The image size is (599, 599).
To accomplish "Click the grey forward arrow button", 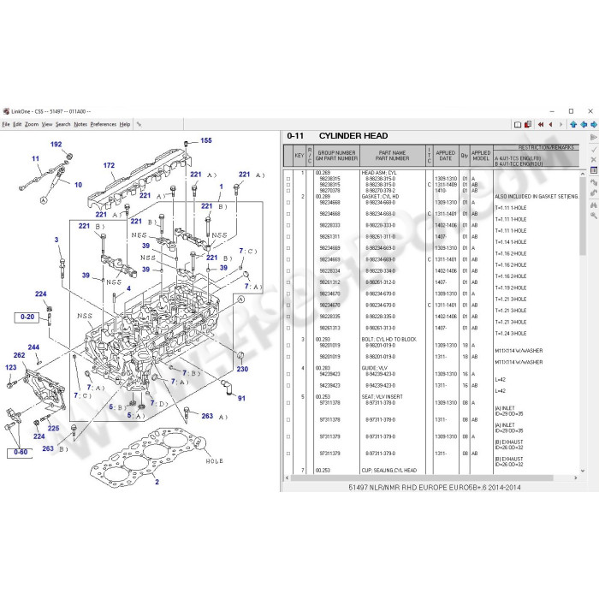I will pos(560,125).
